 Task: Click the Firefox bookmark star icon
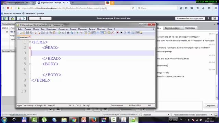tap(181, 8)
